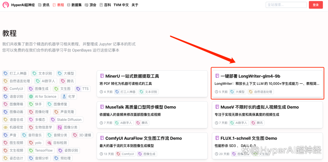Filter by 文本识别 tag in sidebar
Viewport: 328px width, 162px height.
pos(43,73)
